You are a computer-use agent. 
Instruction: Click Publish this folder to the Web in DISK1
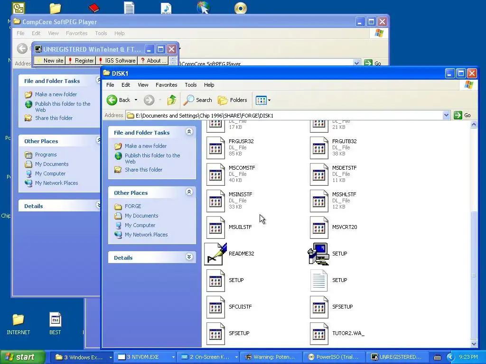[x=152, y=158]
